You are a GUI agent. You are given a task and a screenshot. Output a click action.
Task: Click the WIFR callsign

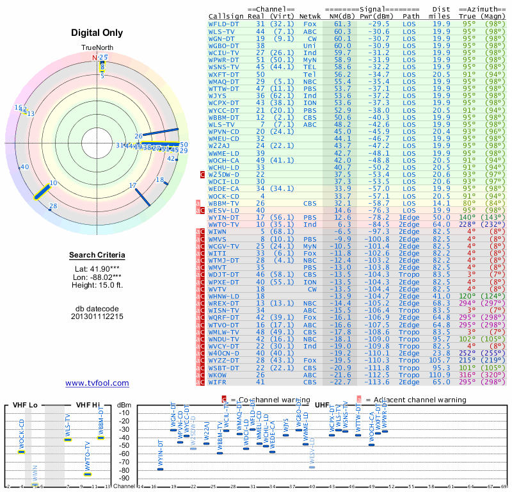tap(217, 382)
